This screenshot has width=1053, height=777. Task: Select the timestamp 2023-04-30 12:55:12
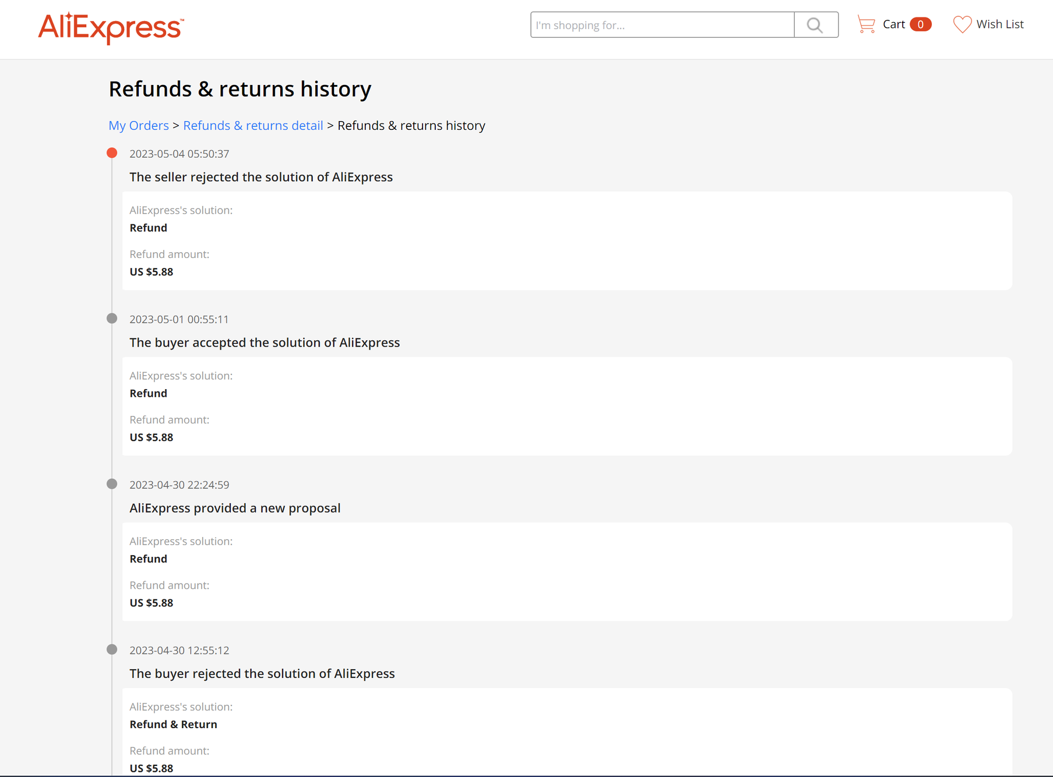click(x=179, y=650)
